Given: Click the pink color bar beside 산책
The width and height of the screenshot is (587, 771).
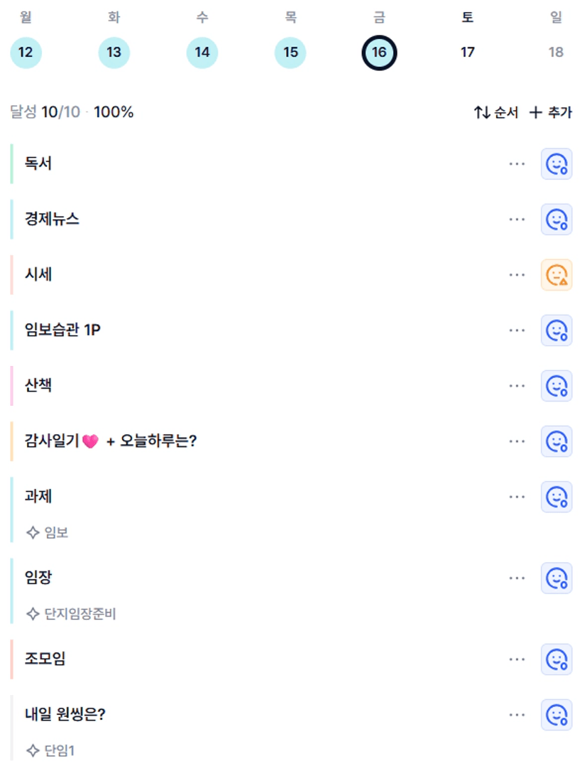Looking at the screenshot, I should click(12, 386).
